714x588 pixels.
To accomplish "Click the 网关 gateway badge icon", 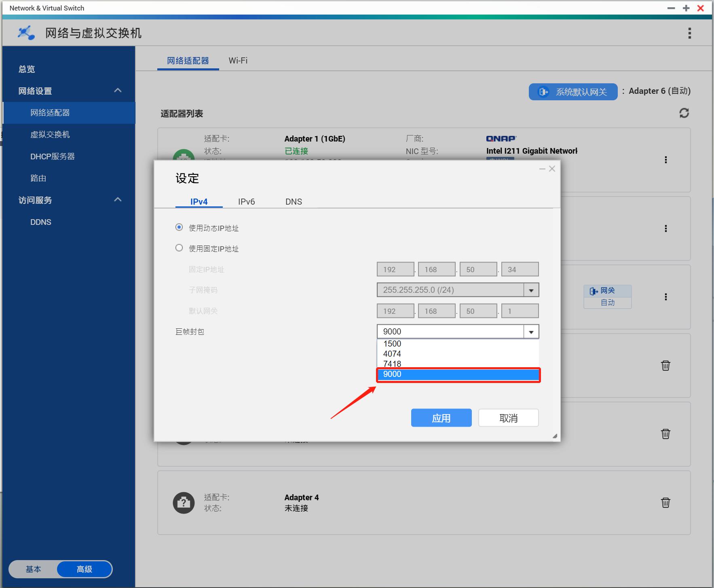I will coord(594,291).
